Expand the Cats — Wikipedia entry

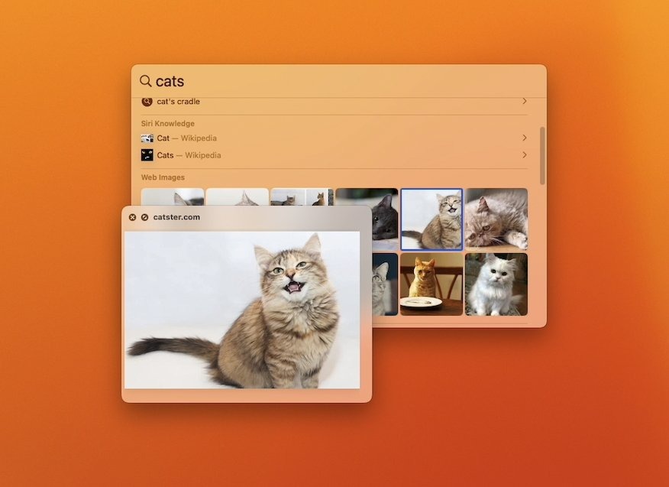[x=524, y=155]
